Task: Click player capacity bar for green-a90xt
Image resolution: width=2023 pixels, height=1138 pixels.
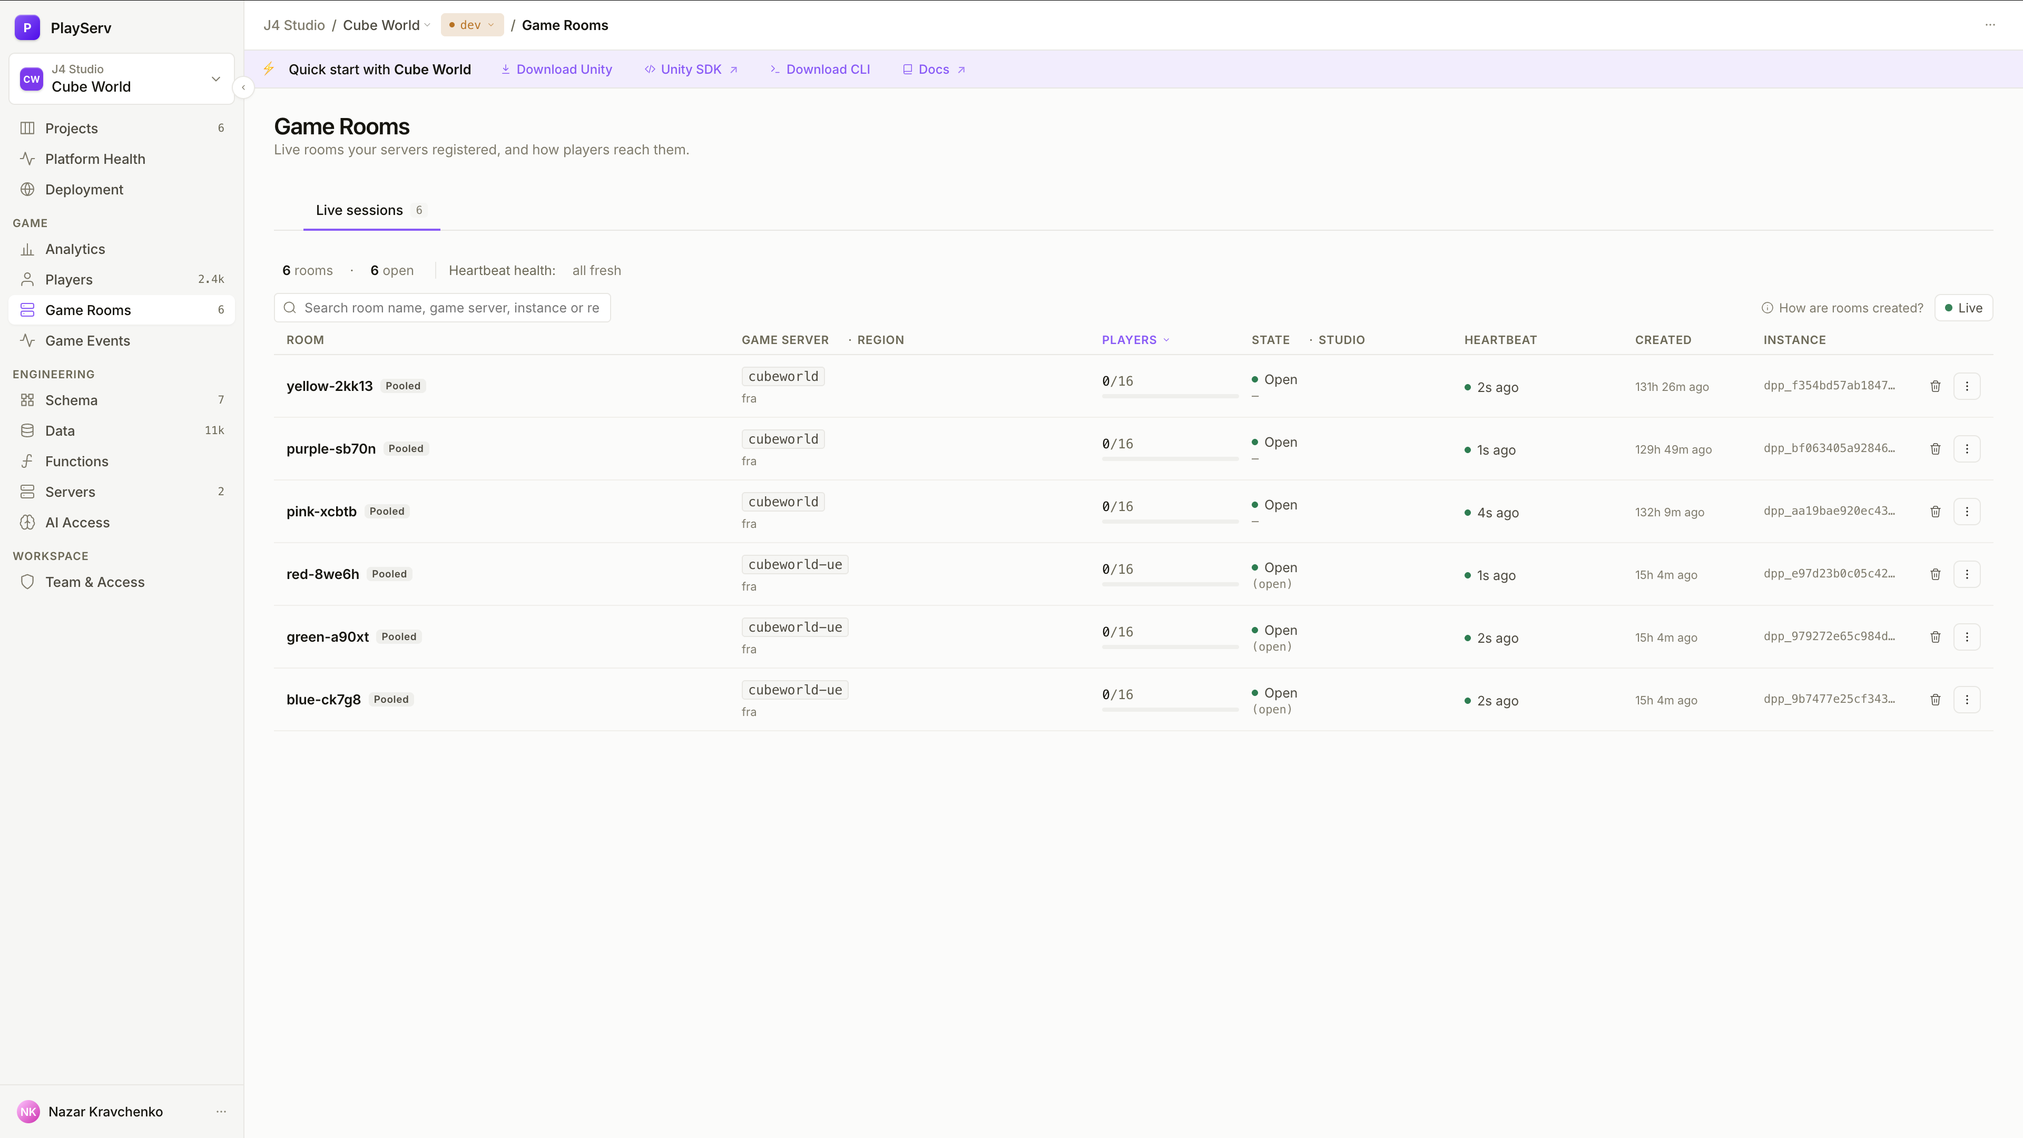Action: coord(1170,647)
